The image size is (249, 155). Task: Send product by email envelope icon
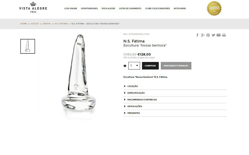point(218,35)
